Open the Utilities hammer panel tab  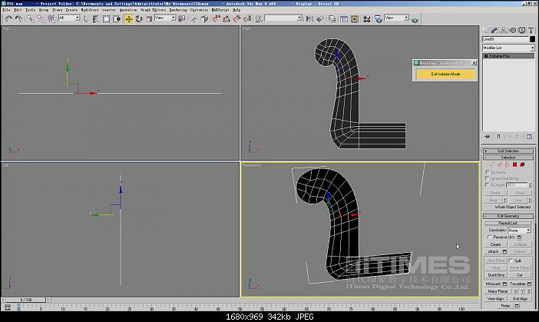click(x=531, y=30)
